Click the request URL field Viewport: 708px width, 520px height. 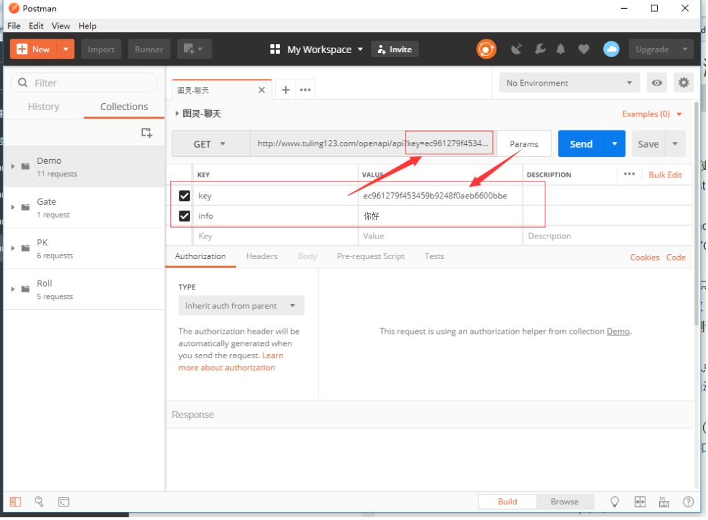click(x=373, y=144)
